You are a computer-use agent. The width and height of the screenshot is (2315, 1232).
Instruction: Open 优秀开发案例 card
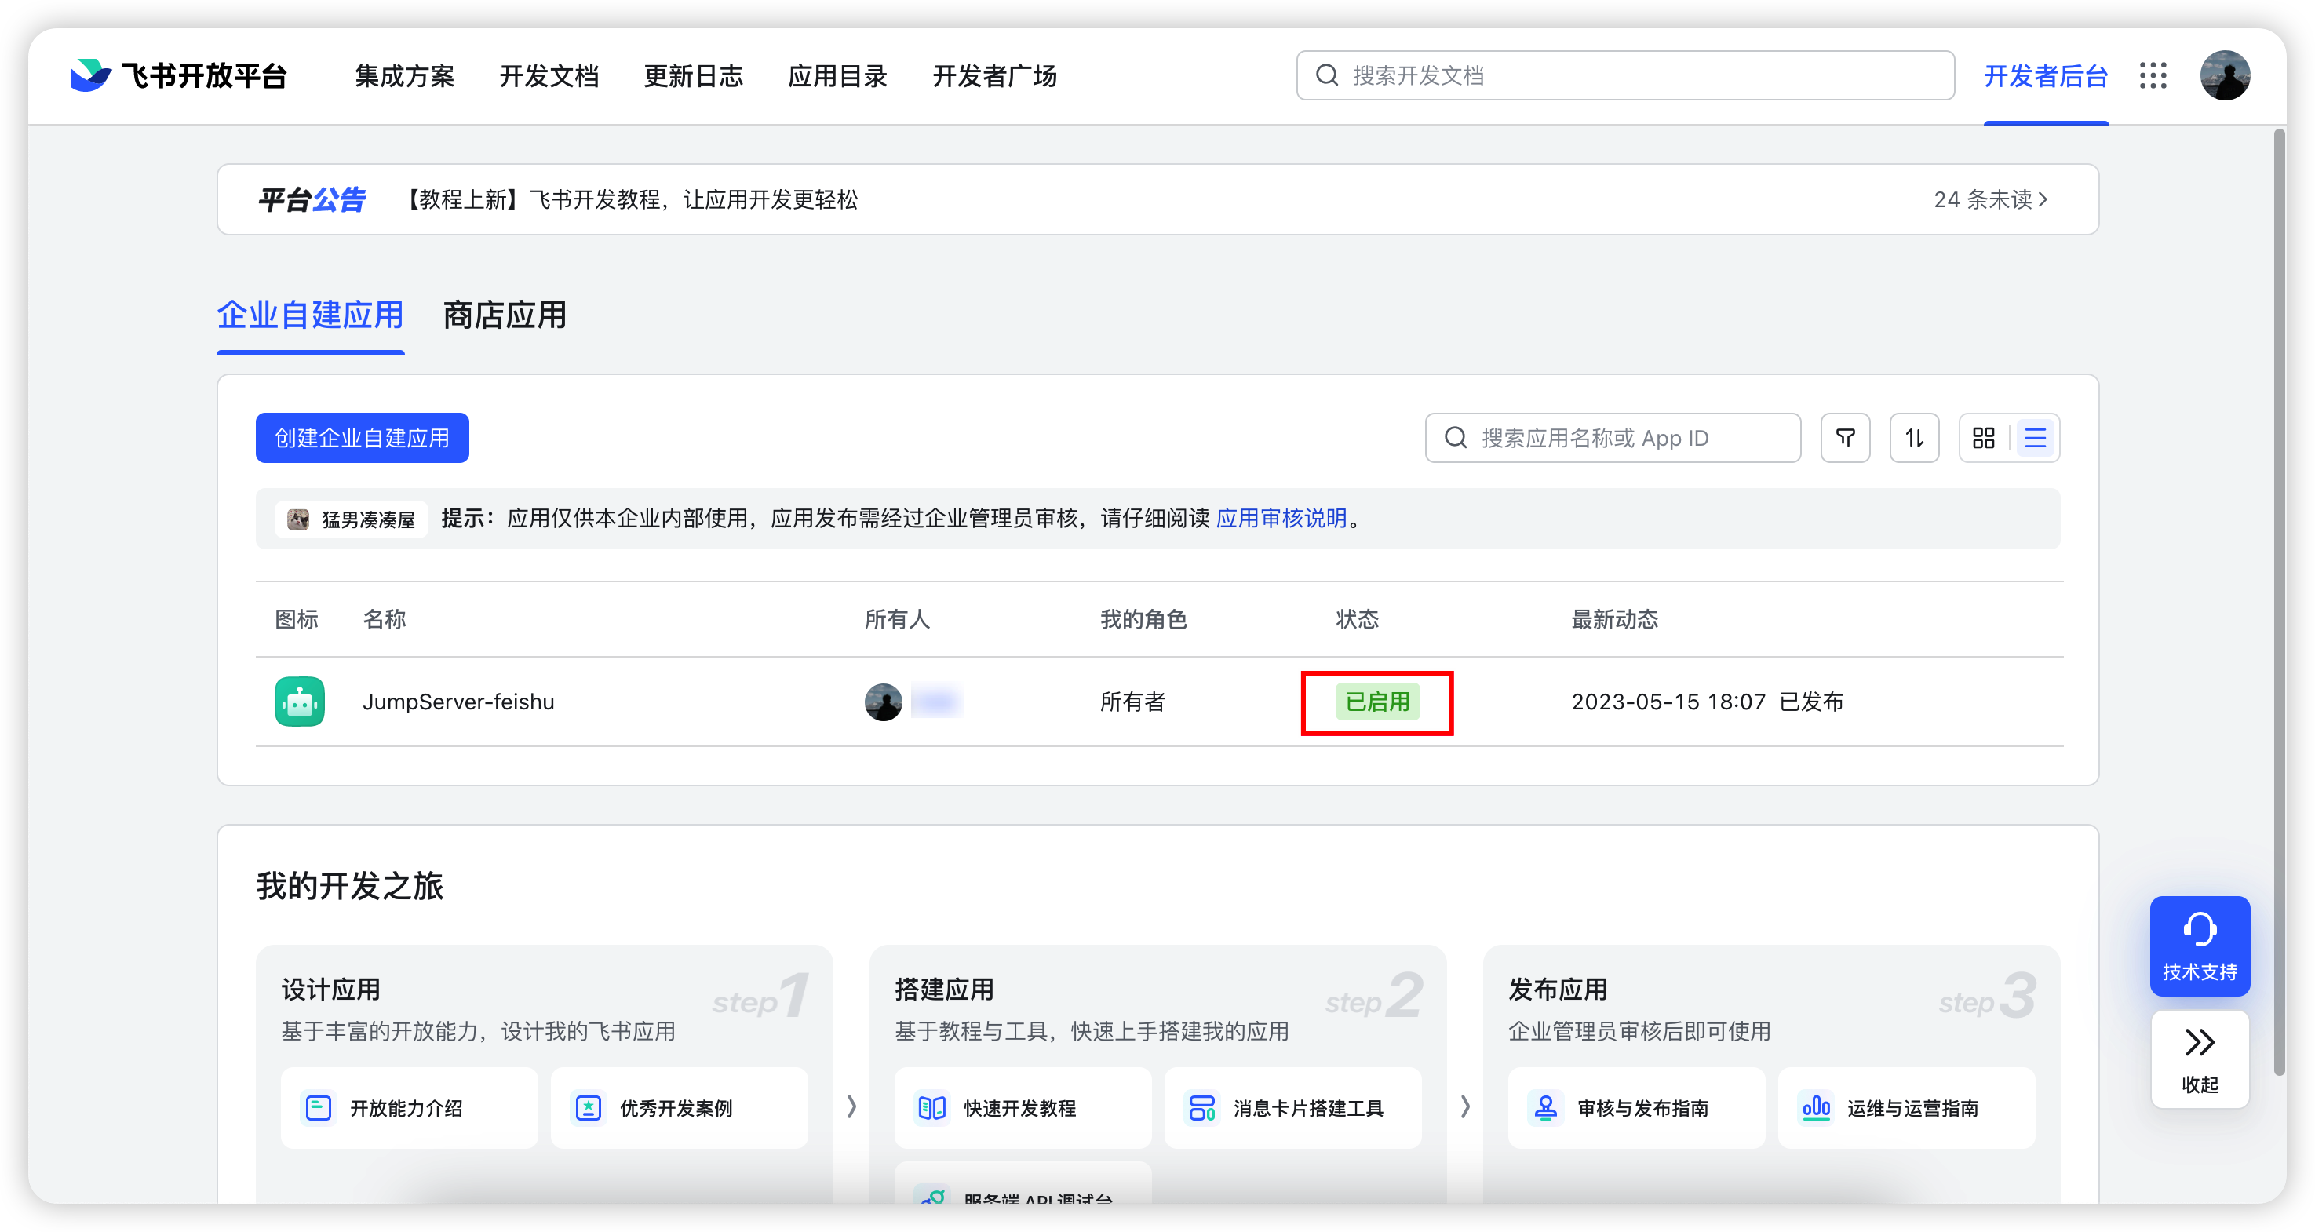point(679,1107)
